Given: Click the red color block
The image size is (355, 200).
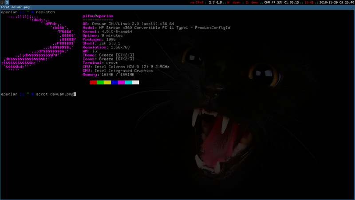Looking at the screenshot, I should 93,82.
